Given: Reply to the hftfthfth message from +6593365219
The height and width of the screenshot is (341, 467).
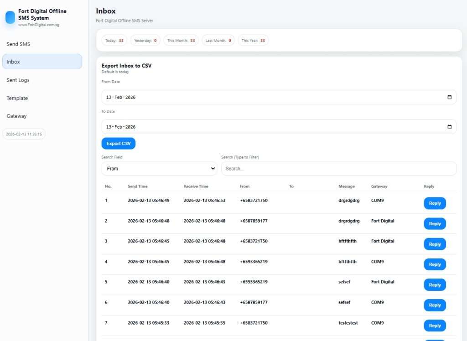Looking at the screenshot, I should (x=435, y=264).
